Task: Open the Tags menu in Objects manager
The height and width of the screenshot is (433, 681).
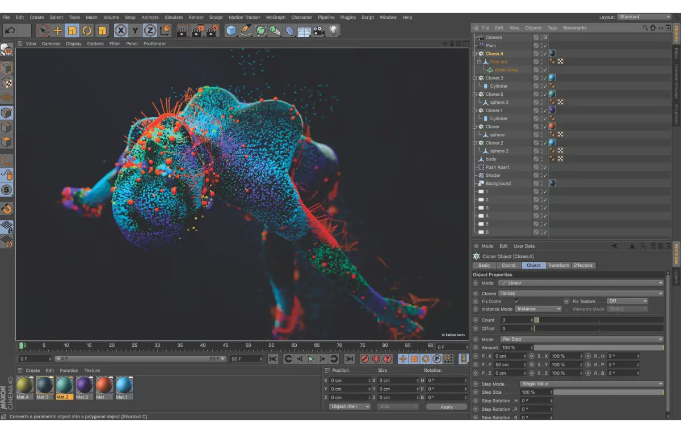Action: click(x=552, y=28)
